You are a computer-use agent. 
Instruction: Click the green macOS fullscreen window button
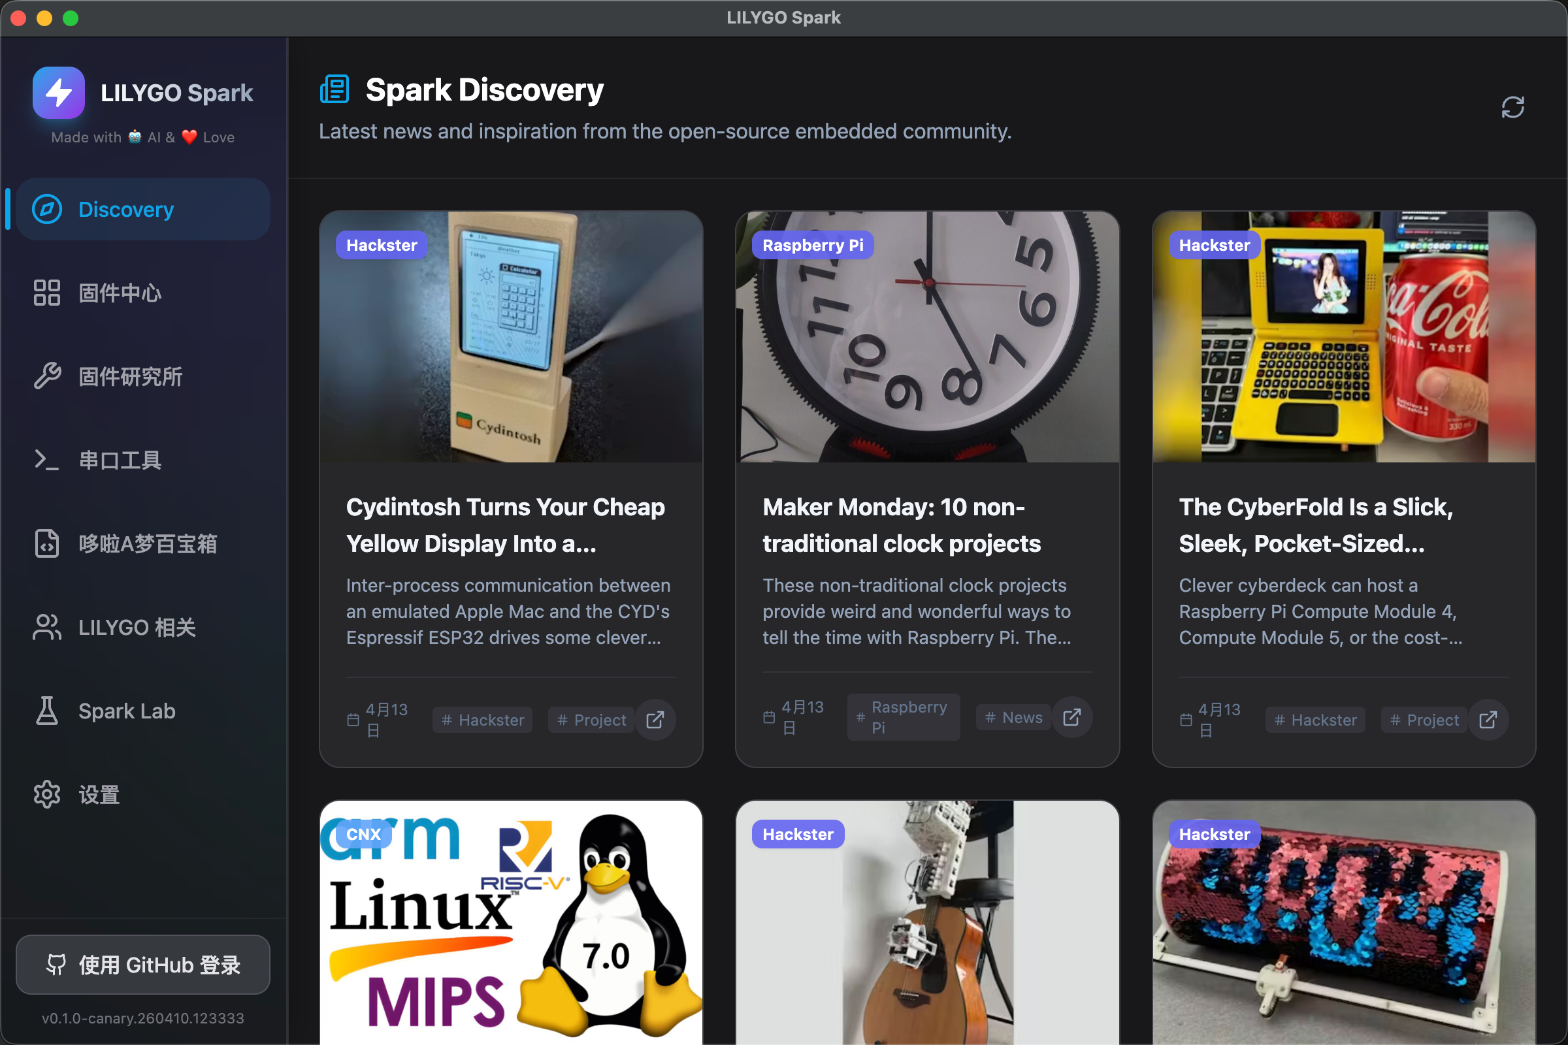click(x=71, y=18)
